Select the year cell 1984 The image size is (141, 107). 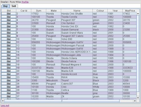[115, 55]
